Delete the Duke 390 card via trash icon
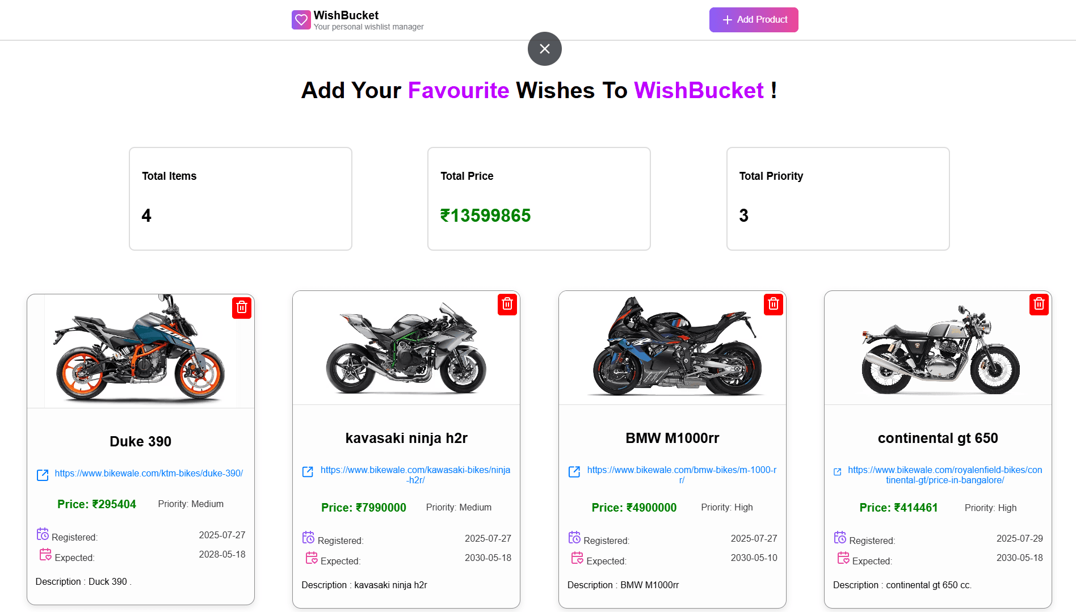 [241, 308]
